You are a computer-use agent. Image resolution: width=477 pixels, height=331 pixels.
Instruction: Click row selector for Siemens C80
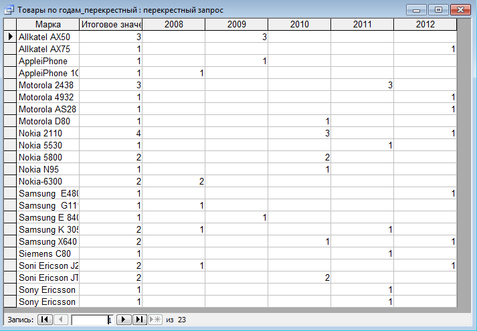(10, 253)
